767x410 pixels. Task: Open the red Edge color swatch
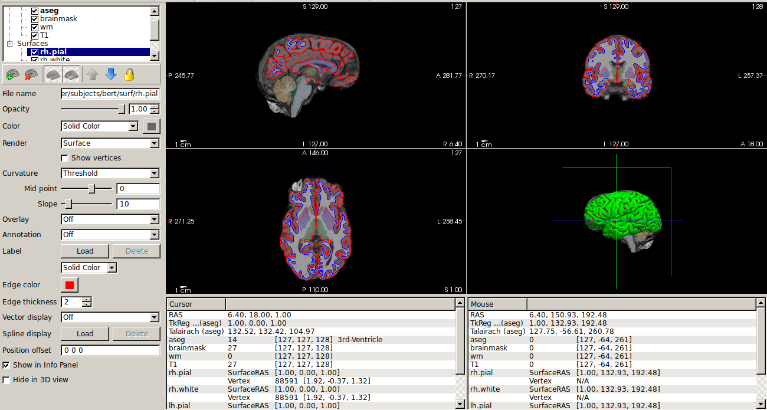coord(70,285)
